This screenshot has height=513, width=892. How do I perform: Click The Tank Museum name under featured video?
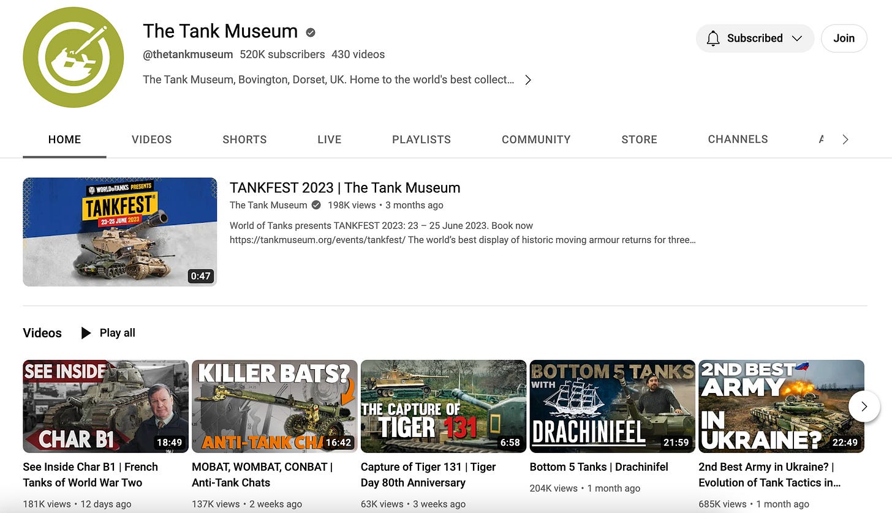tap(268, 205)
